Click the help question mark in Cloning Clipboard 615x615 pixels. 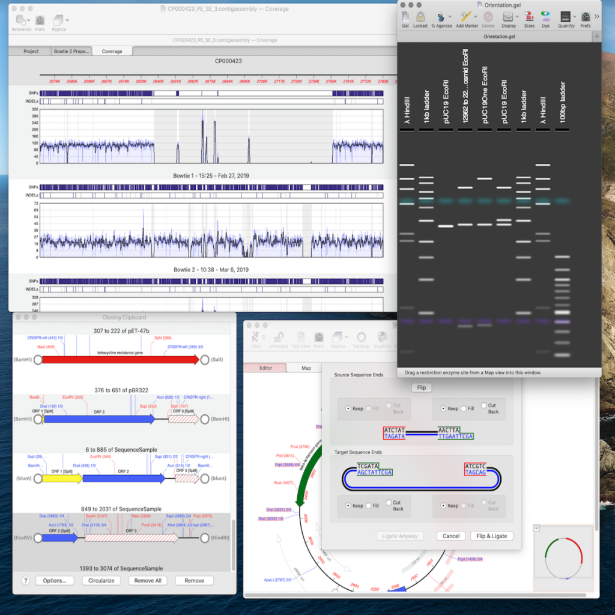(25, 581)
